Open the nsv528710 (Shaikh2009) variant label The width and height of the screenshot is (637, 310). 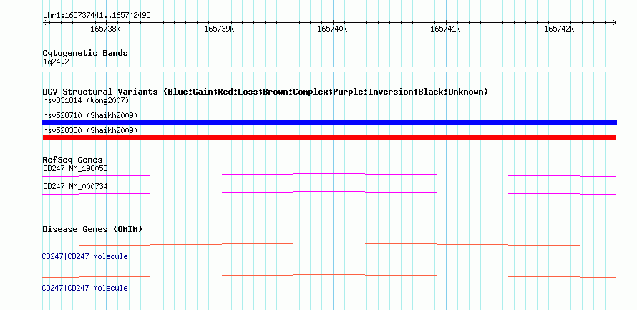[90, 115]
